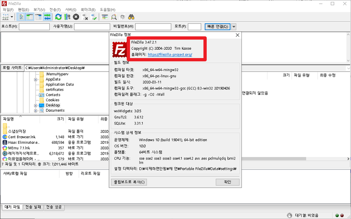Refresh the file and folder lists
Image resolution: width=351 pixels, height=219 pixels.
click(58, 17)
